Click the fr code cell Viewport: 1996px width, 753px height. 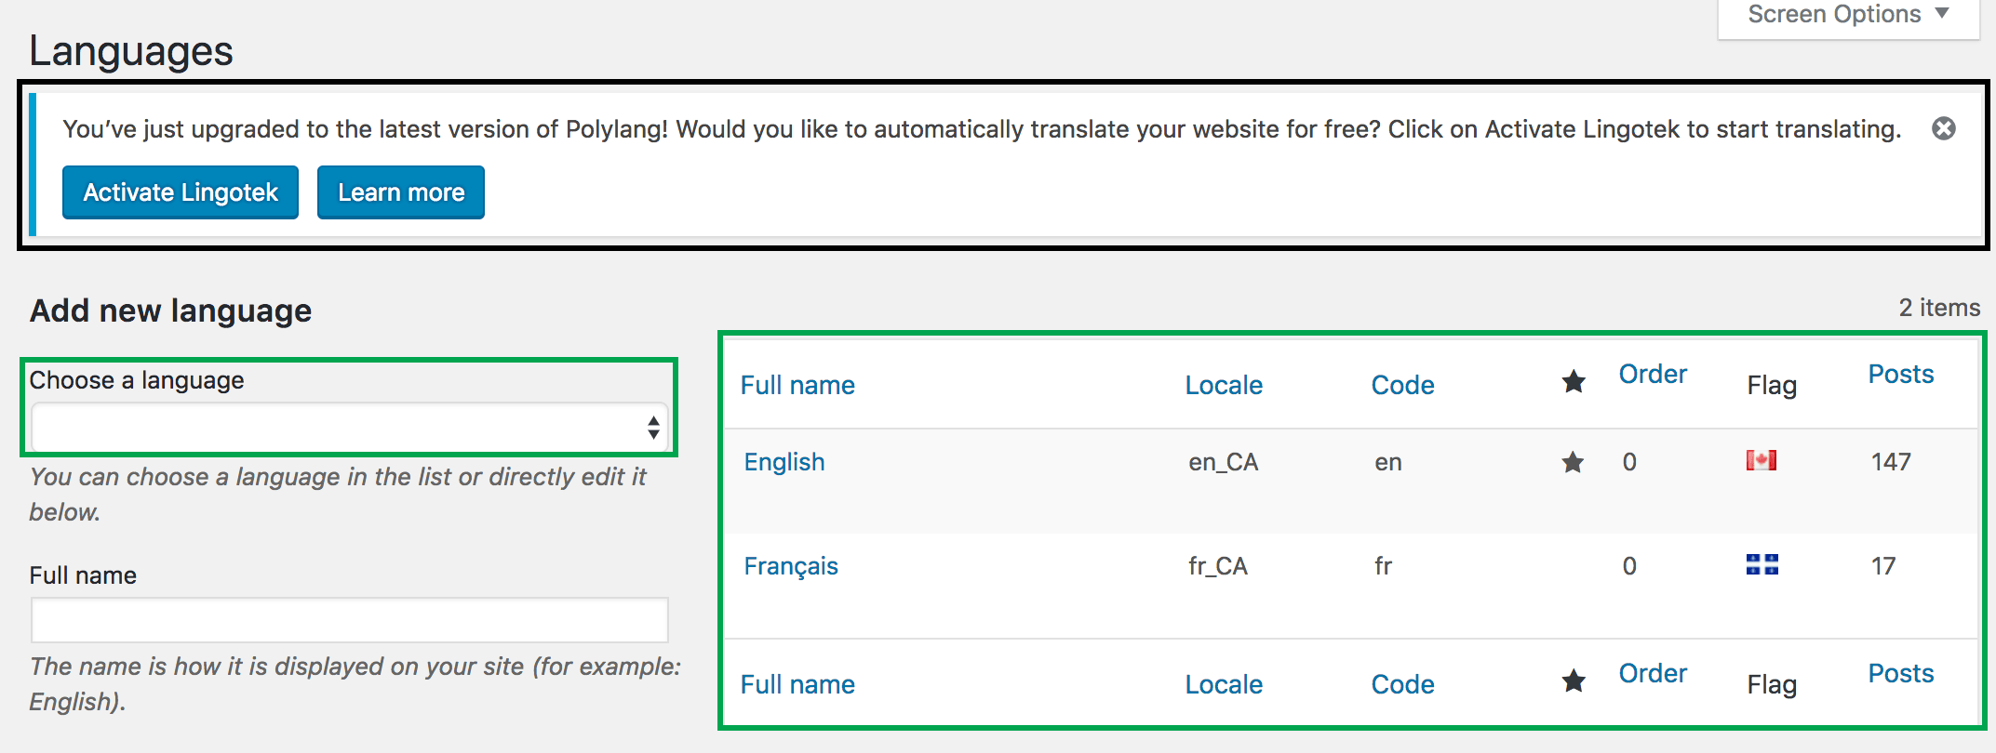(1383, 566)
